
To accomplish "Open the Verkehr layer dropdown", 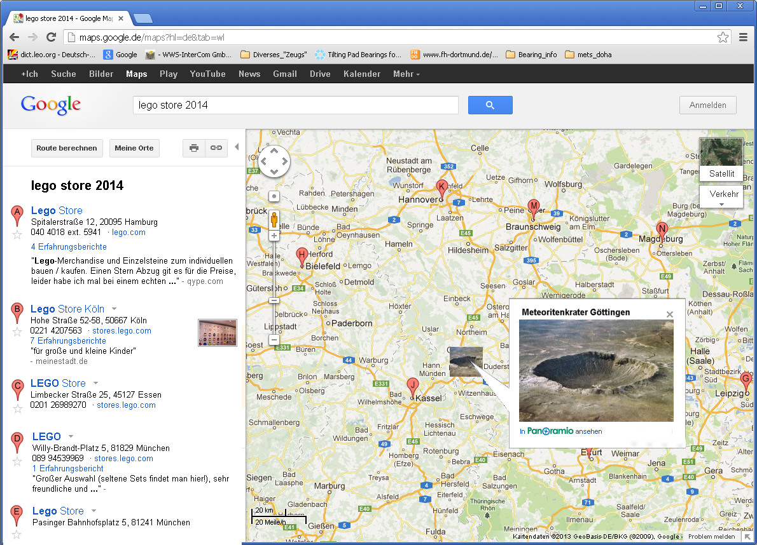I will click(x=721, y=197).
